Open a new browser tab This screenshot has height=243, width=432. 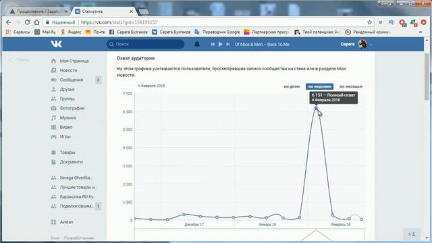[x=143, y=11]
